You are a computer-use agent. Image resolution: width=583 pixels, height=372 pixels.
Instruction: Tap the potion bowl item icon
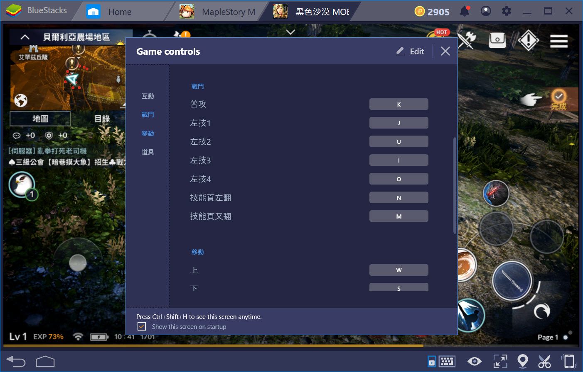coord(467,265)
